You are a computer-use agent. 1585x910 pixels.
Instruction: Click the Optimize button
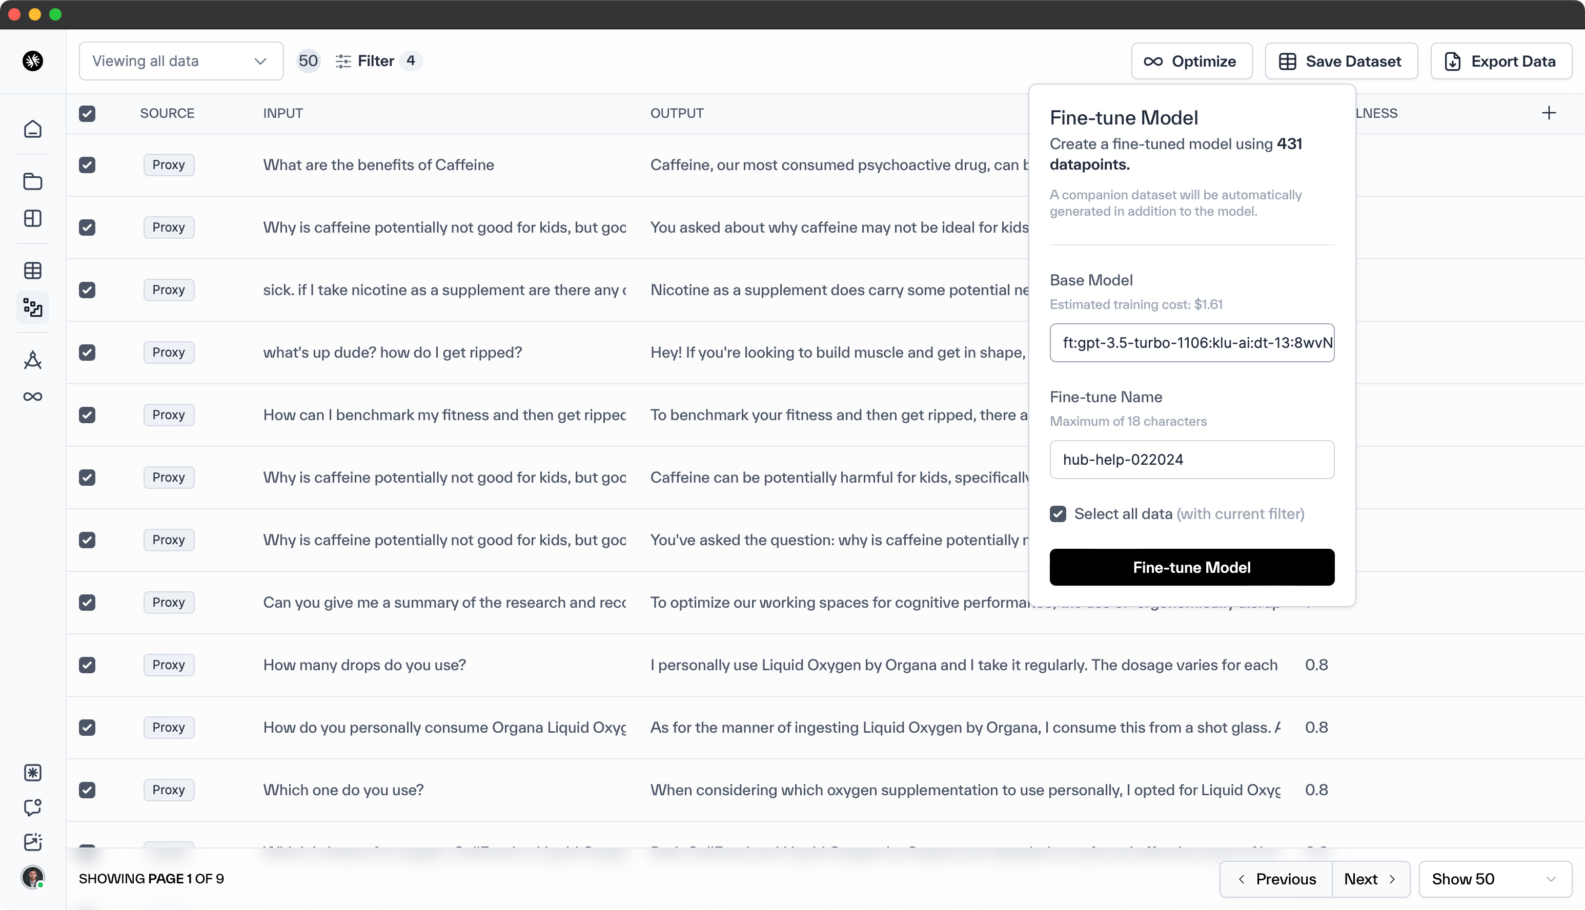click(1191, 61)
